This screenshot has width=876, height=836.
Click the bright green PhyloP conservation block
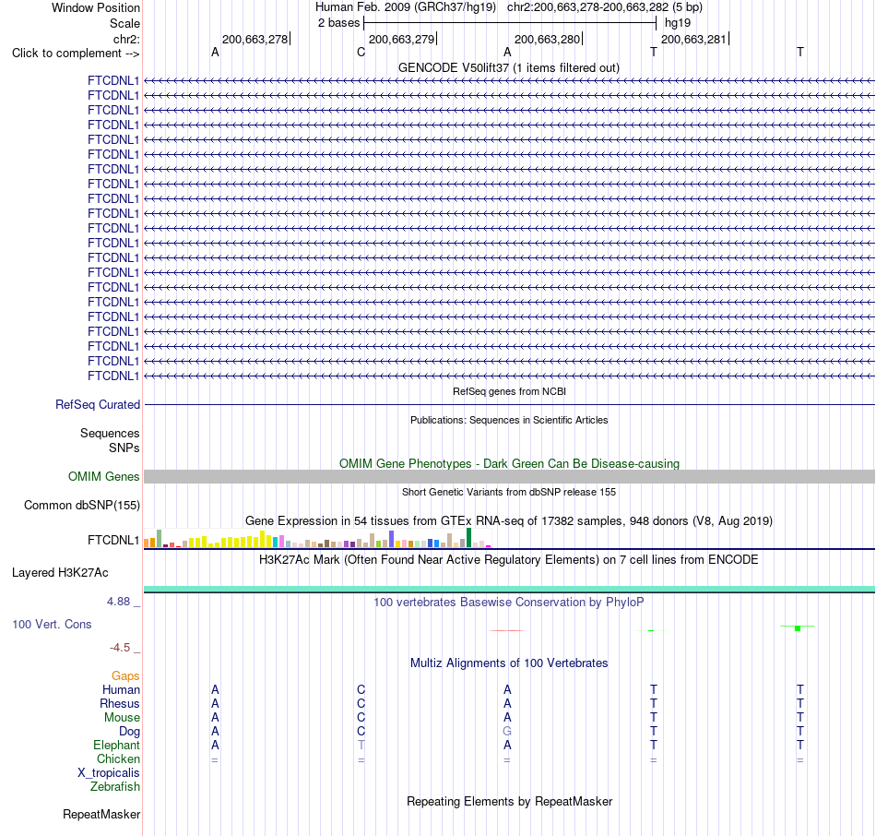pos(798,628)
